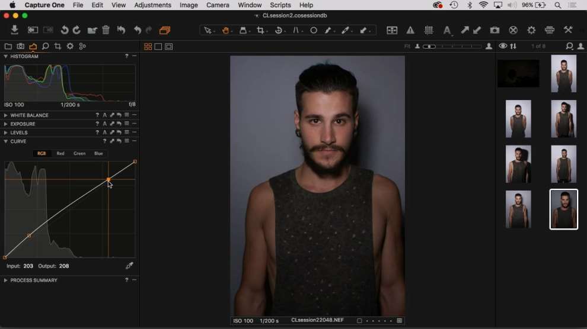587x329 pixels.
Task: Toggle browser sort order arrows
Action: tap(513, 46)
